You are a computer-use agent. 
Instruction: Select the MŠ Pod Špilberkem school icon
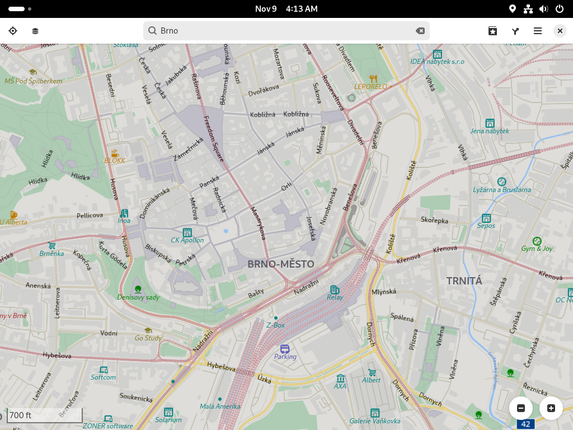[33, 72]
